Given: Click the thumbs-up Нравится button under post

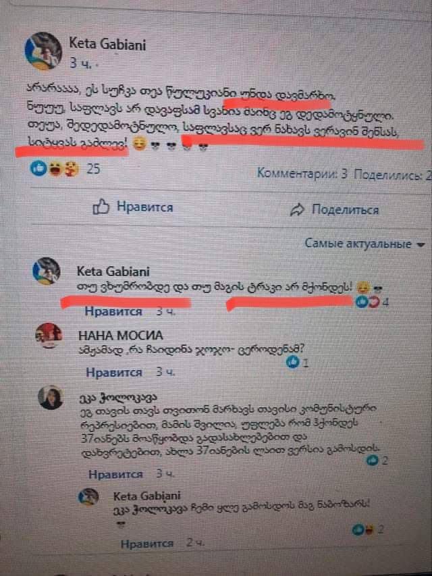Looking at the screenshot, I should coord(132,207).
